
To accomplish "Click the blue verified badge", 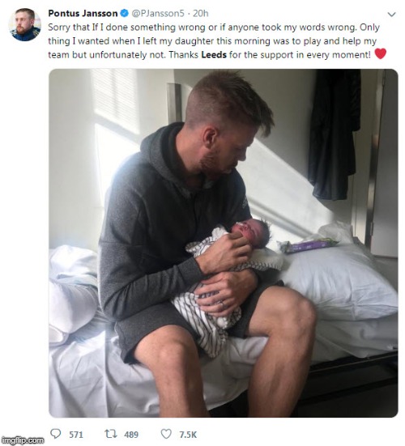I will tap(124, 13).
